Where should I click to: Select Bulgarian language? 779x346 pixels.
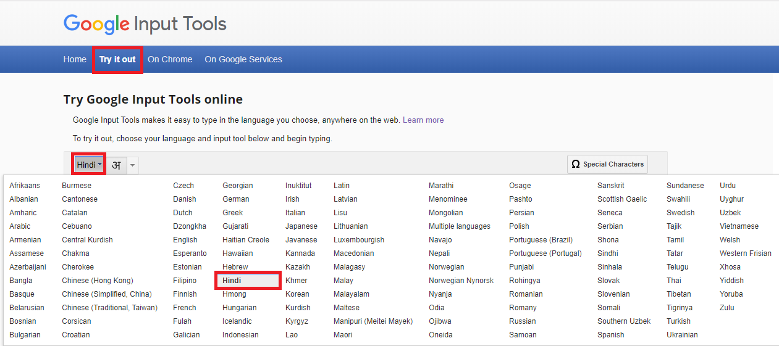click(25, 334)
